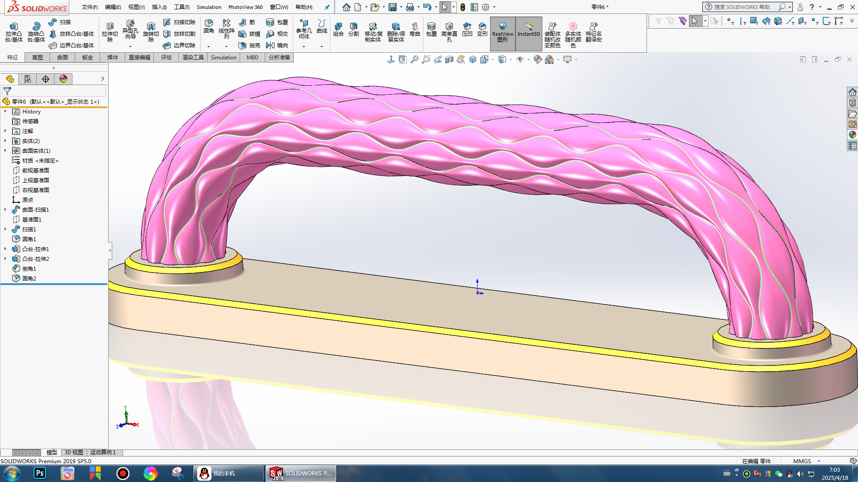Open the DisplayManager color ball tab
The image size is (858, 482).
(63, 79)
